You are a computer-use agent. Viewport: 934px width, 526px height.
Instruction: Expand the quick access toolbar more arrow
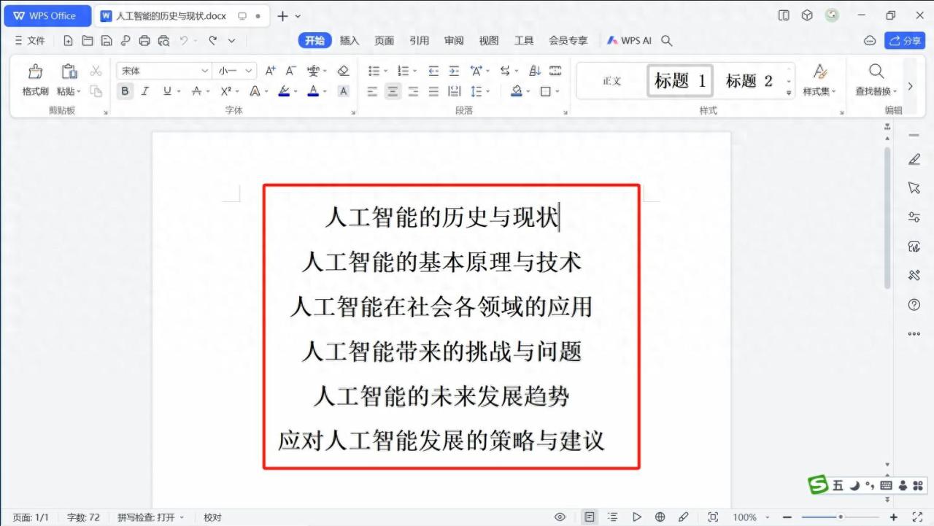tap(232, 41)
